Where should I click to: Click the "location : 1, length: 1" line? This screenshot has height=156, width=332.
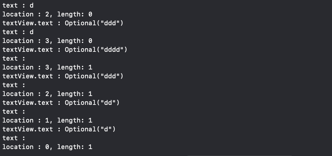click(x=47, y=120)
